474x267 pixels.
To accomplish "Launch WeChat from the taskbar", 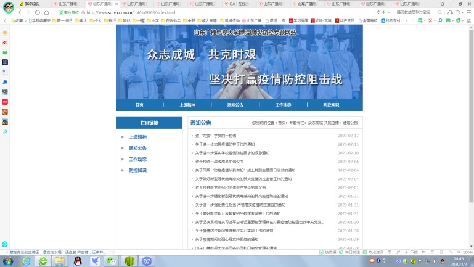I will (111, 261).
